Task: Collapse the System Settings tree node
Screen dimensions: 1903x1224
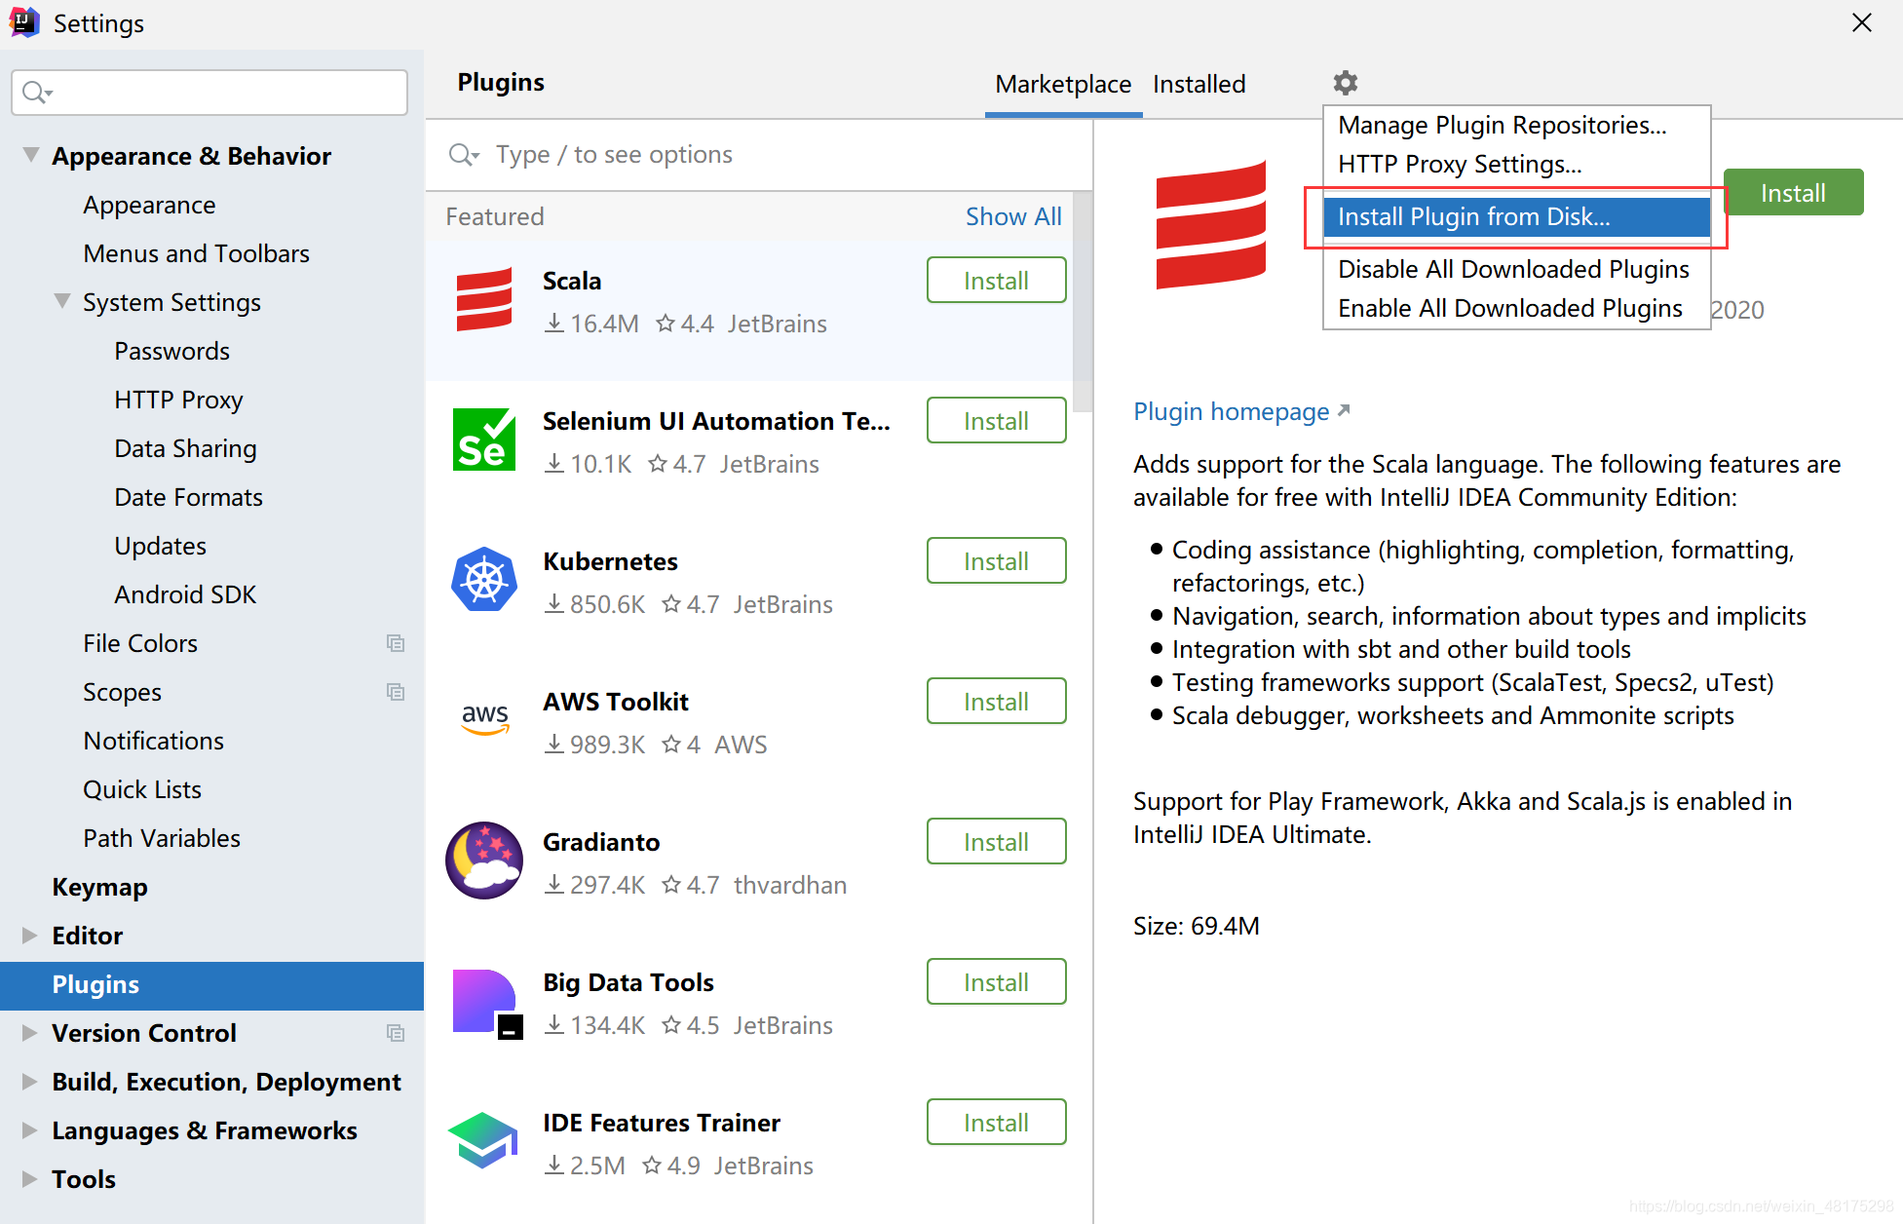Action: (x=62, y=301)
